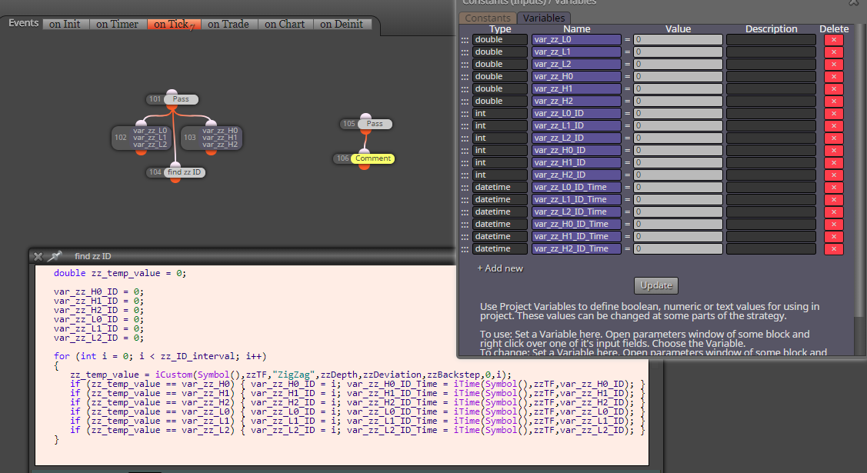The height and width of the screenshot is (473, 867).
Task: Click the iCustom line in code editor
Action: (x=291, y=375)
